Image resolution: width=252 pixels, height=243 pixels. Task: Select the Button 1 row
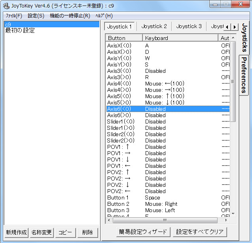(x=168, y=197)
